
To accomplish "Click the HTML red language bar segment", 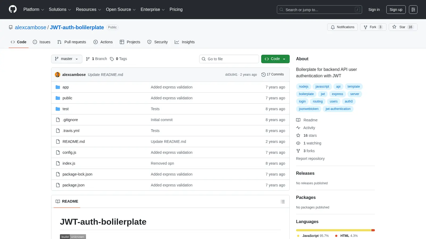I will (373, 230).
